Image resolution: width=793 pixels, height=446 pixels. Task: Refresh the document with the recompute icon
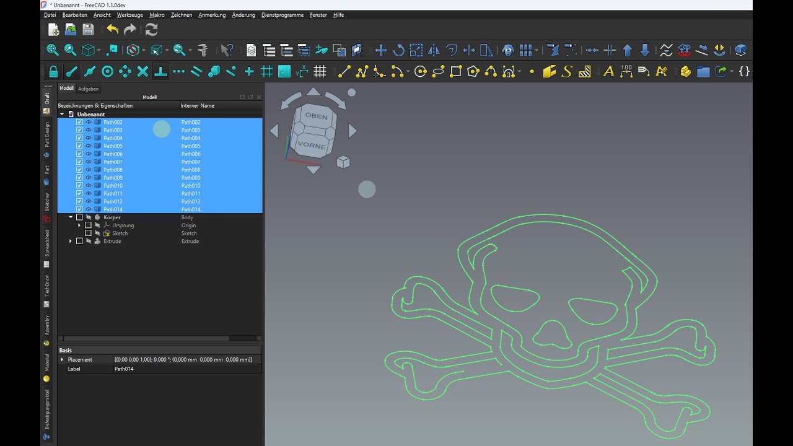(x=151, y=30)
